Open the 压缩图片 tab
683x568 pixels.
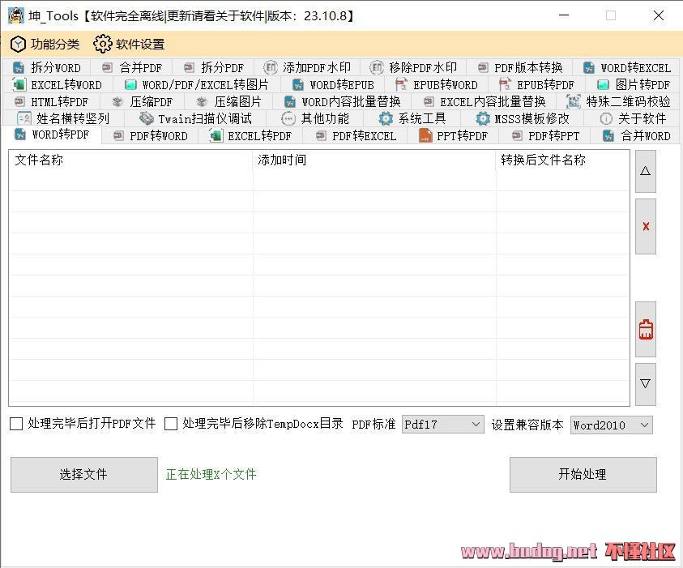click(x=228, y=102)
